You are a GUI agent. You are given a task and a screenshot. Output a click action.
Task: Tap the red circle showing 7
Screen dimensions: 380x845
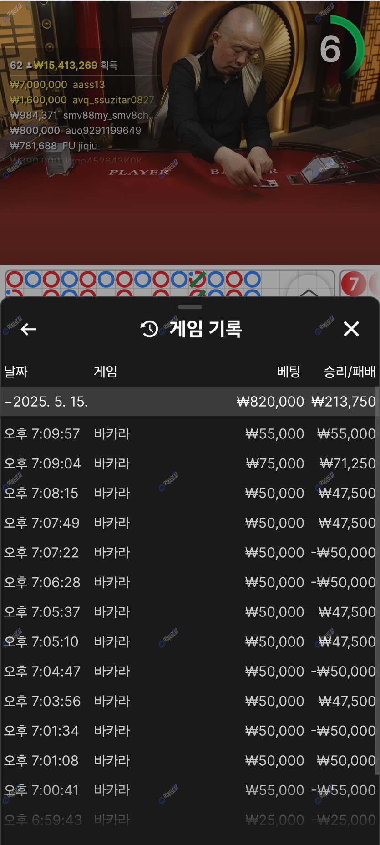pos(353,284)
